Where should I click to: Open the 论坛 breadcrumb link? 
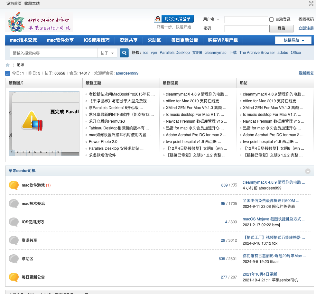coord(20,65)
